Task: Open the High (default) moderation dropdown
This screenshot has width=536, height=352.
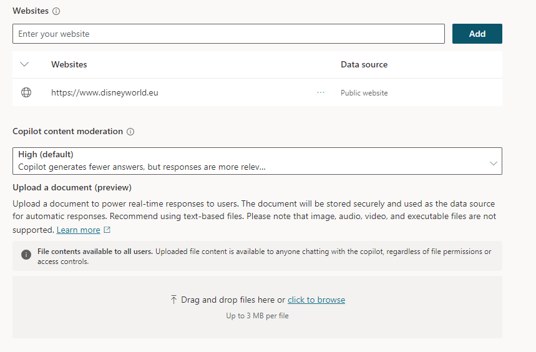Action: pyautogui.click(x=250, y=160)
